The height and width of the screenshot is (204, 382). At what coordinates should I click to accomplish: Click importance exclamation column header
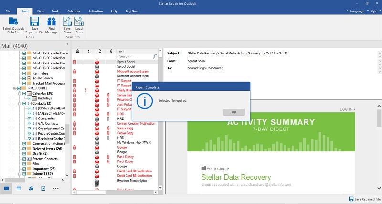pos(89,51)
